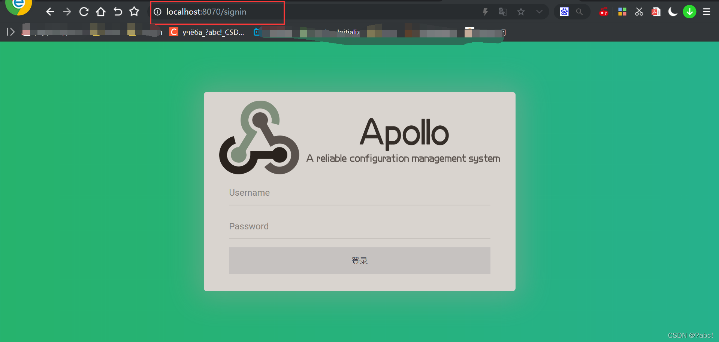The height and width of the screenshot is (342, 719).
Task: Click the star favorites icon beside address bar
Action: [x=134, y=12]
